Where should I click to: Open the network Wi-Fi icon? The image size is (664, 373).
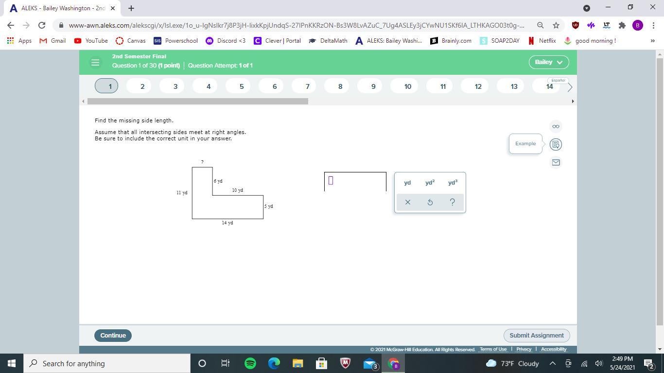[x=584, y=363]
